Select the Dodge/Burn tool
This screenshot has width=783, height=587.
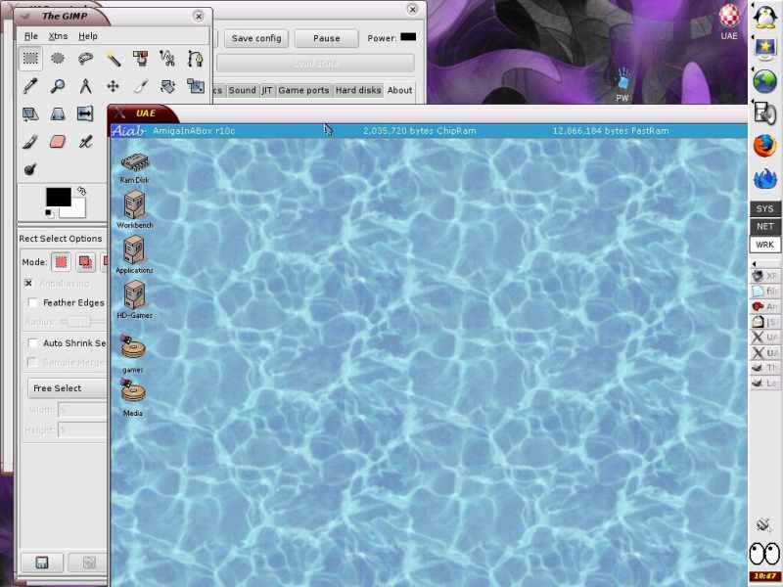(30, 169)
